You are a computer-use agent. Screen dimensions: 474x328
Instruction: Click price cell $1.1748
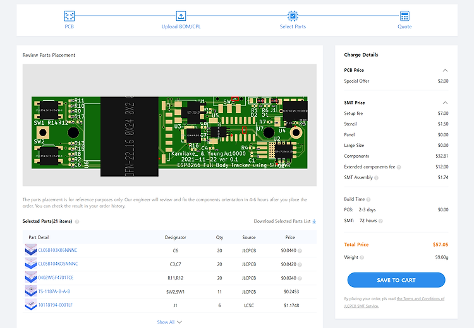[x=291, y=306]
